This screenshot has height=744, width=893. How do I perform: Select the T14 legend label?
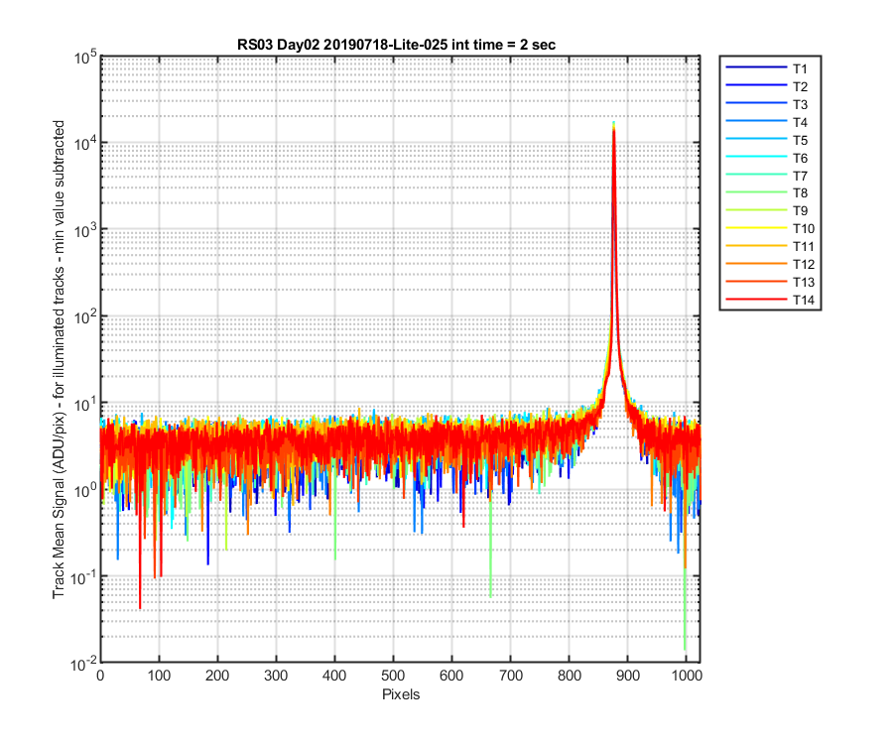tap(803, 300)
